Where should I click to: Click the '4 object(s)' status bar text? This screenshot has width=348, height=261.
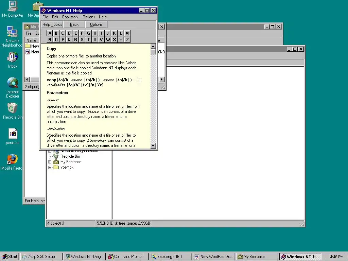pos(56,223)
